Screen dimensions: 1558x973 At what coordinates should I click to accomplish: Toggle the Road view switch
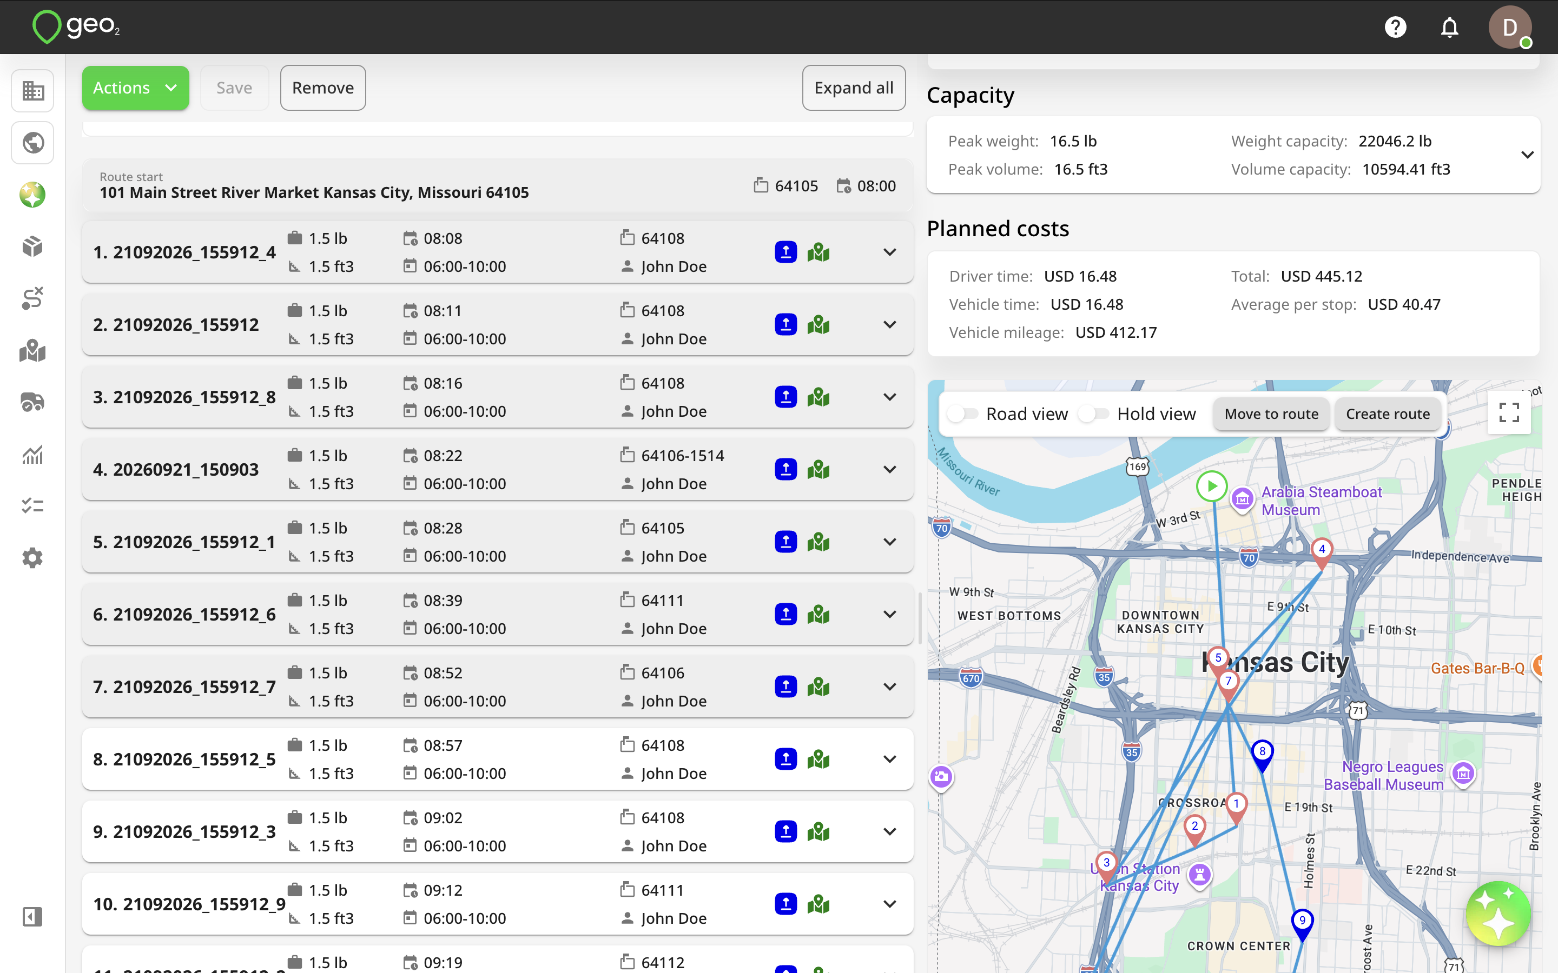tap(963, 414)
